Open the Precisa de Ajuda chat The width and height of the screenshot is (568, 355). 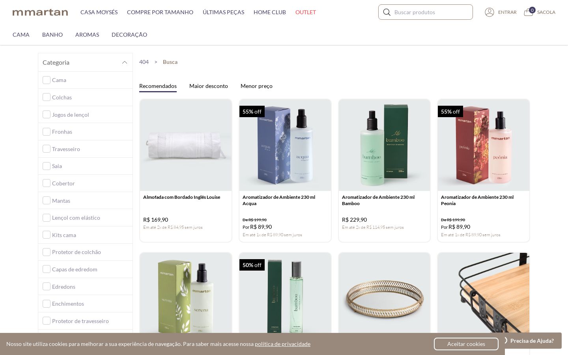pos(532,341)
